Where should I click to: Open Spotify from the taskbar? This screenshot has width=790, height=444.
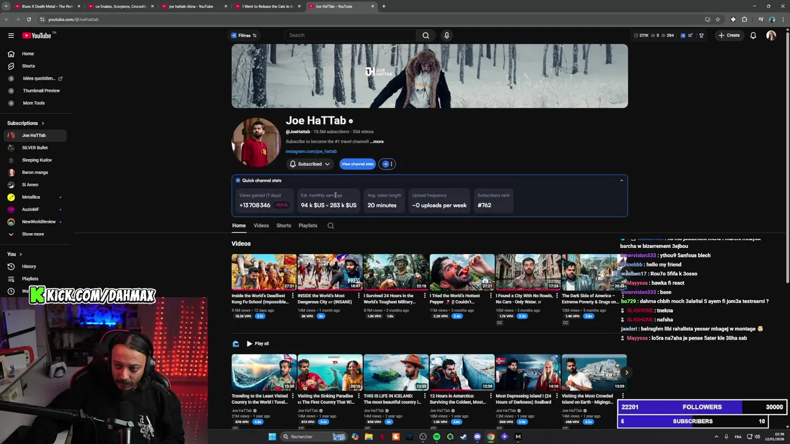click(x=436, y=437)
